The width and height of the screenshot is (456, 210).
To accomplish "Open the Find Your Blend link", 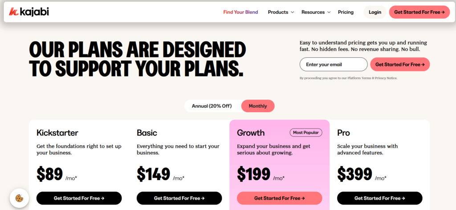I will [240, 12].
